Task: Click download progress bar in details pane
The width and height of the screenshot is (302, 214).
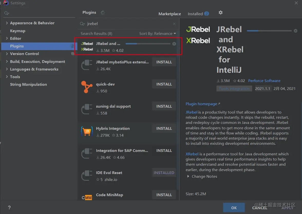Action: (x=269, y=31)
